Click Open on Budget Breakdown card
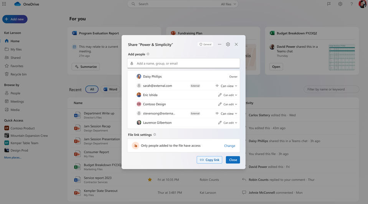The height and width of the screenshot is (204, 368). (x=276, y=67)
